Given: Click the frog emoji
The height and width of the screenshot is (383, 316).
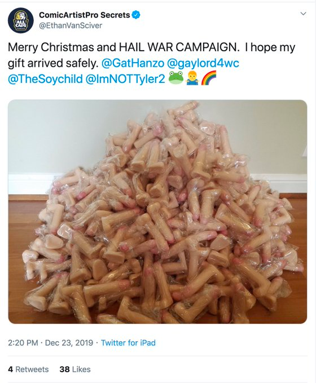Looking at the screenshot, I should point(176,78).
